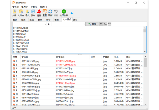Click the 替换 replace button
The image size is (159, 110).
click(x=92, y=24)
